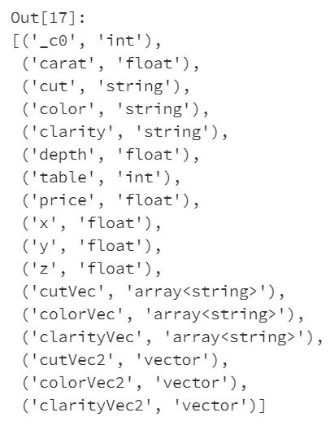
Task: Click the 'z' float line
Action: [x=91, y=270]
